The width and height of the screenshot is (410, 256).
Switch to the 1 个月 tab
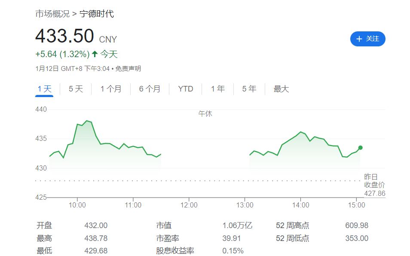tap(111, 89)
